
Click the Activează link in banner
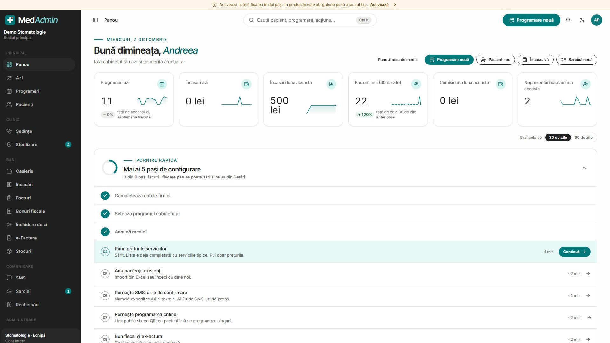pyautogui.click(x=379, y=5)
